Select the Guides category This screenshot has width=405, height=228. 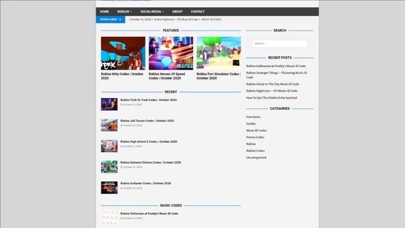pos(251,124)
